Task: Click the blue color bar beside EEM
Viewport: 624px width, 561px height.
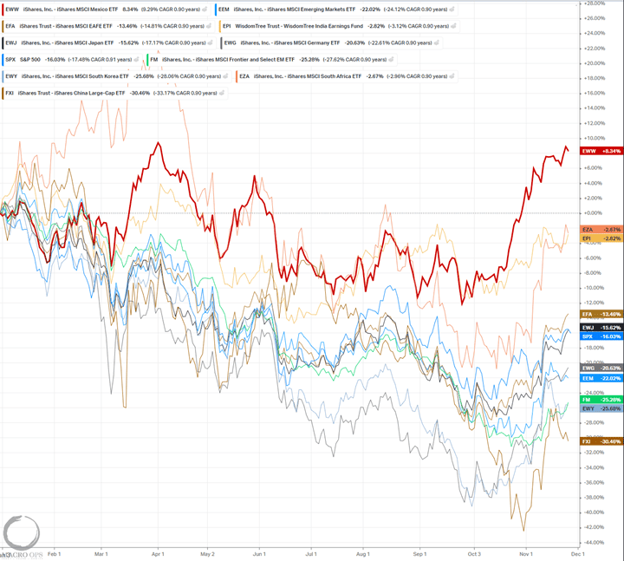Action: (x=216, y=10)
